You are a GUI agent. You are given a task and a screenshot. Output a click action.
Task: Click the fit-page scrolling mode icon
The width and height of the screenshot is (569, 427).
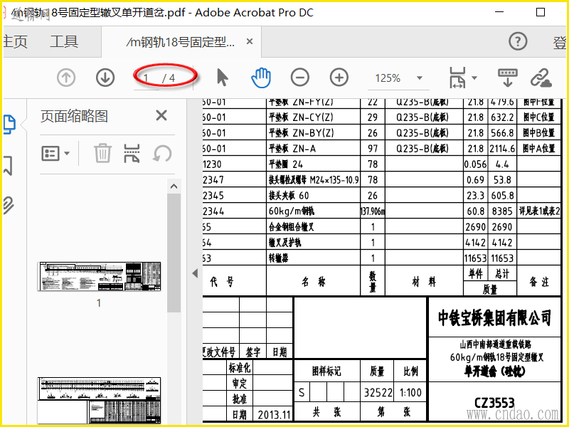point(457,78)
